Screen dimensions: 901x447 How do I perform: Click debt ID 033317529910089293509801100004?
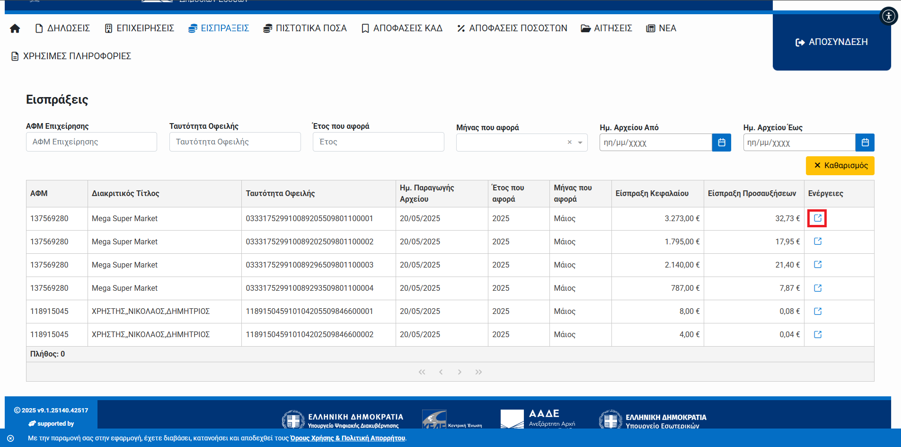pos(309,288)
